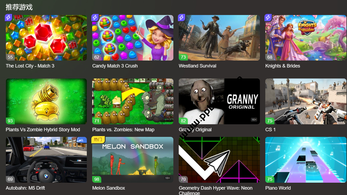Click lightning badge on Westland Survival thumbnail
This screenshot has height=195, width=347.
click(x=182, y=18)
